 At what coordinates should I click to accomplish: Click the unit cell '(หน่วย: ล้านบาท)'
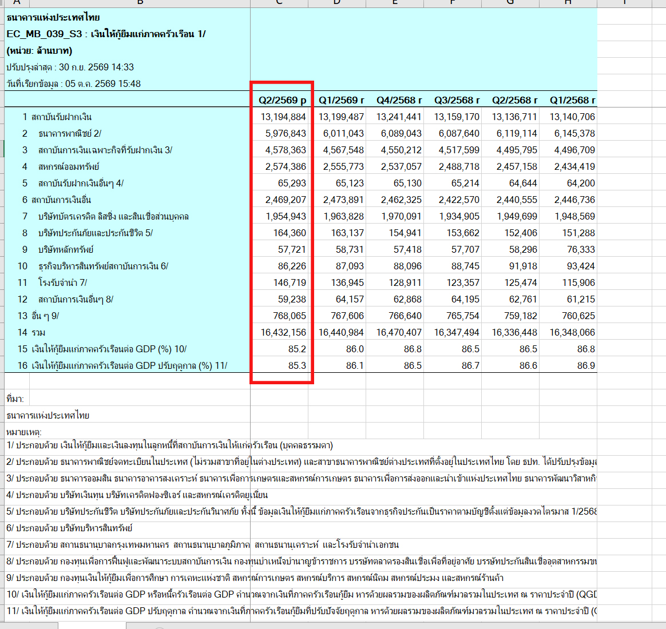click(x=39, y=50)
